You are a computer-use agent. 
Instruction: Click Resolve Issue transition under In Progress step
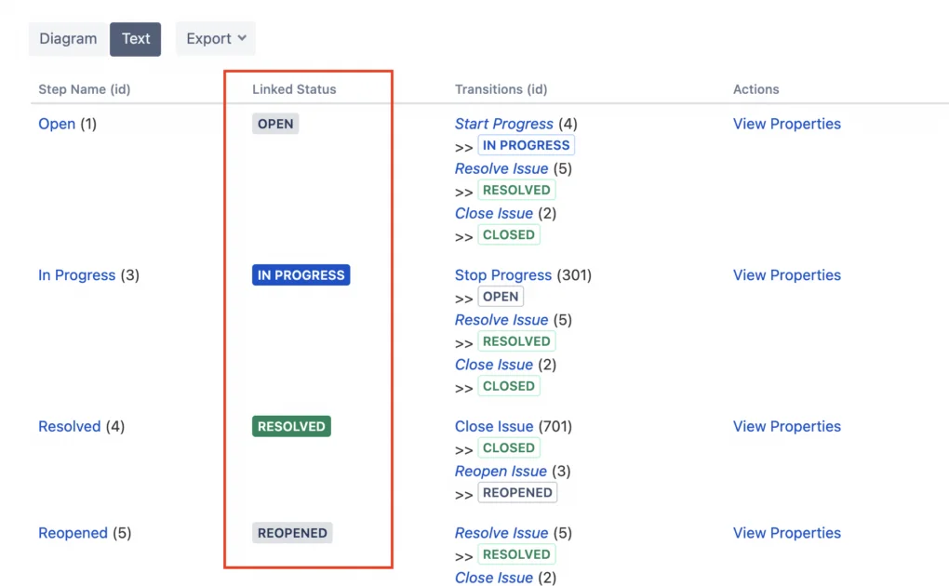tap(501, 320)
